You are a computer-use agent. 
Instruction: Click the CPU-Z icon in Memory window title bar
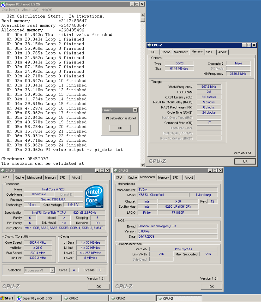(149, 45)
